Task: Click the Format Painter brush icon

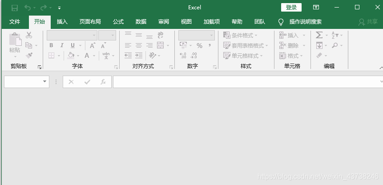Action: coord(29,56)
